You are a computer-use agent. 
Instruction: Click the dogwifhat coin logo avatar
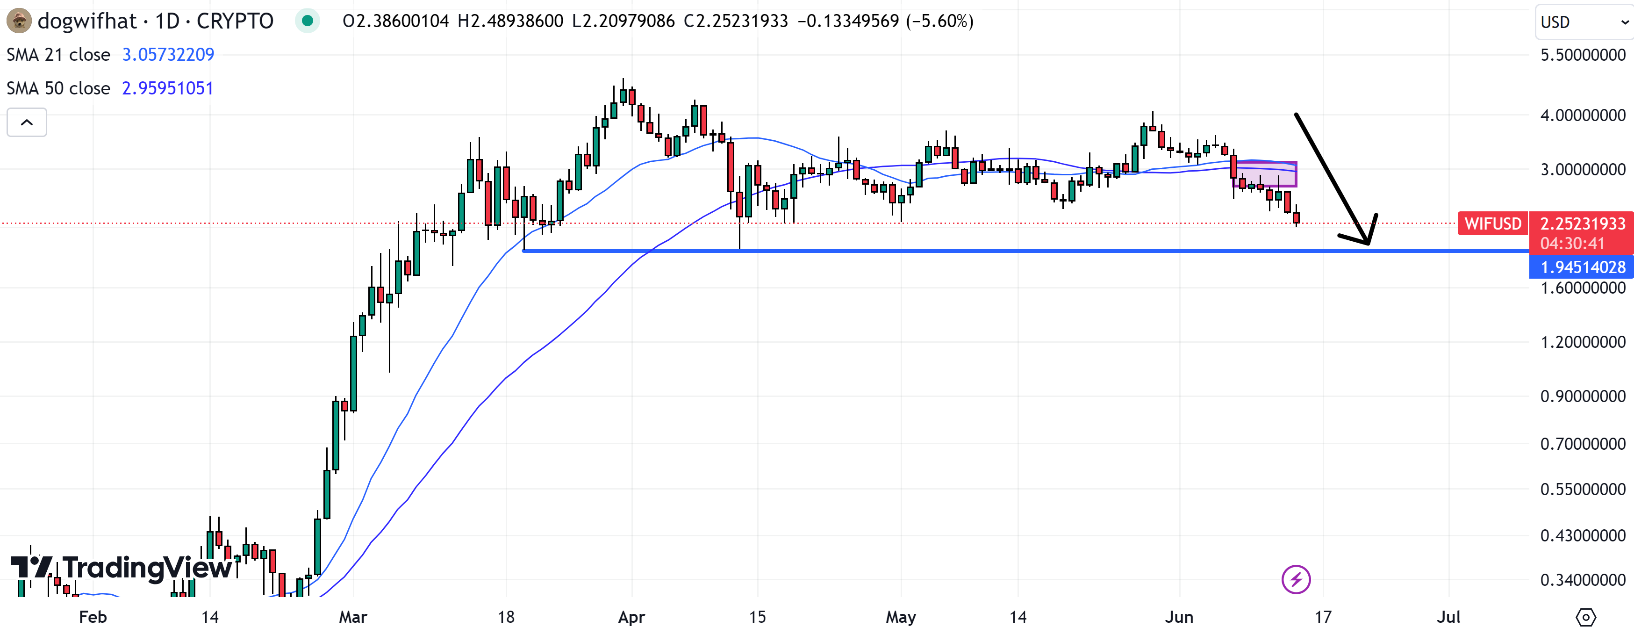(19, 21)
